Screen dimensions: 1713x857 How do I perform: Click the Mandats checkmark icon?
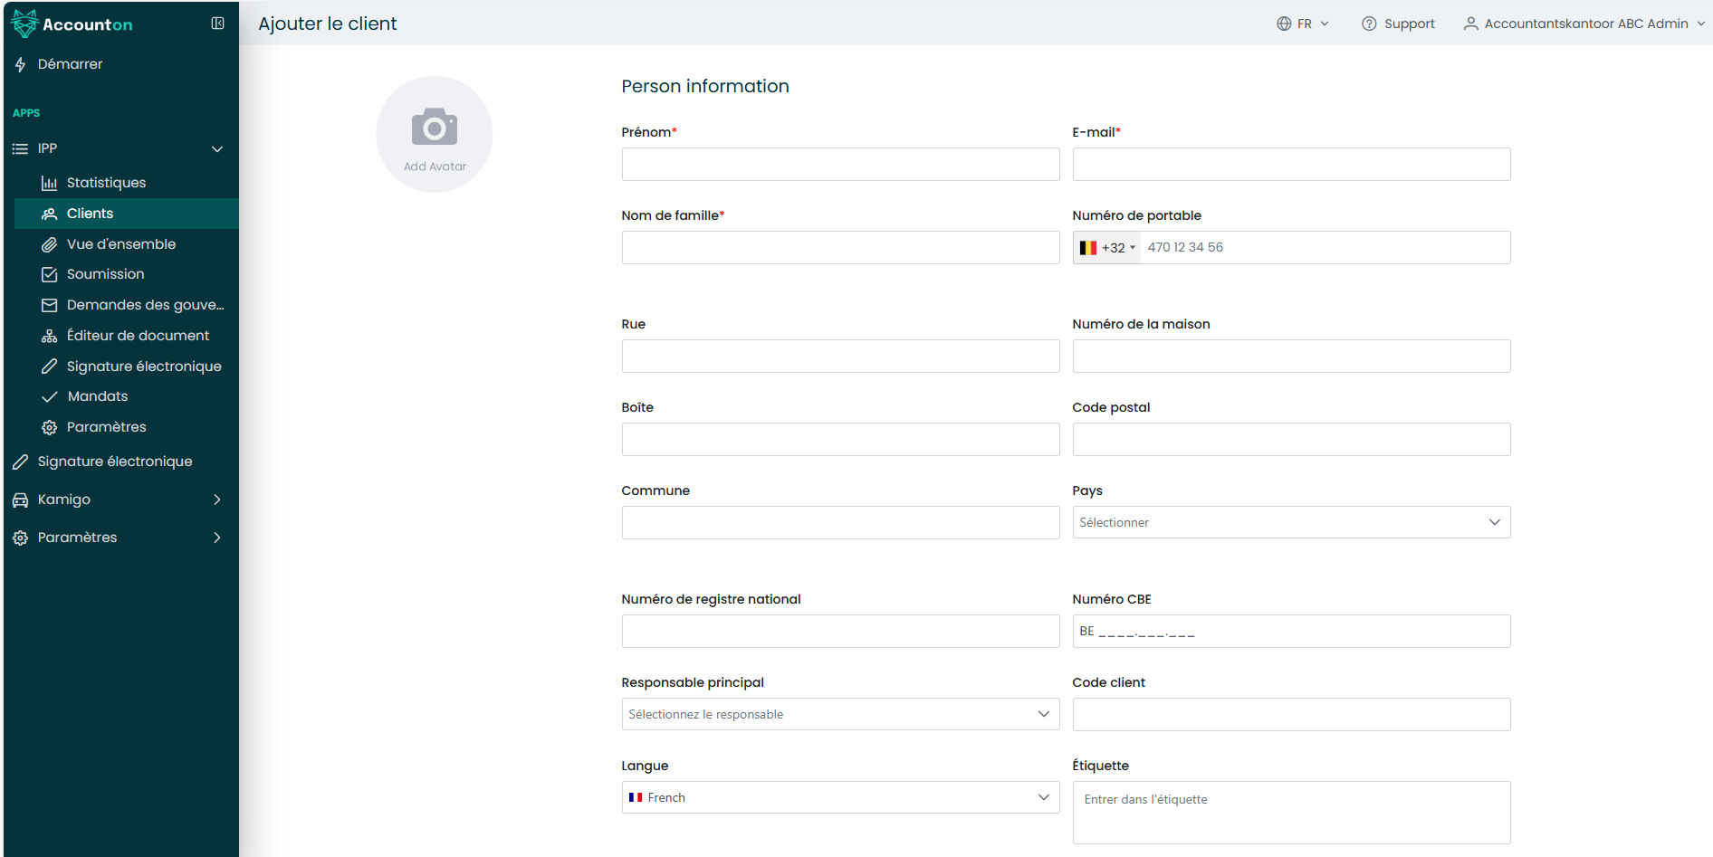(x=50, y=396)
